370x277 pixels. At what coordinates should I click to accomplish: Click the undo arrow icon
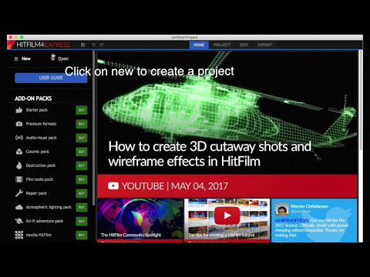click(93, 45)
